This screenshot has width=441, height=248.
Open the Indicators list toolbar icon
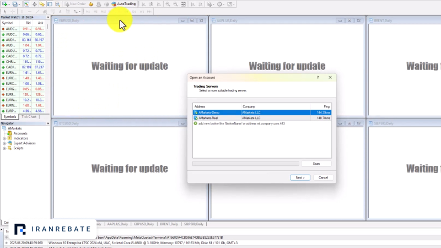pyautogui.click(x=209, y=4)
